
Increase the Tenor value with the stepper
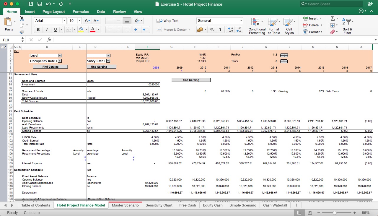point(283,60)
